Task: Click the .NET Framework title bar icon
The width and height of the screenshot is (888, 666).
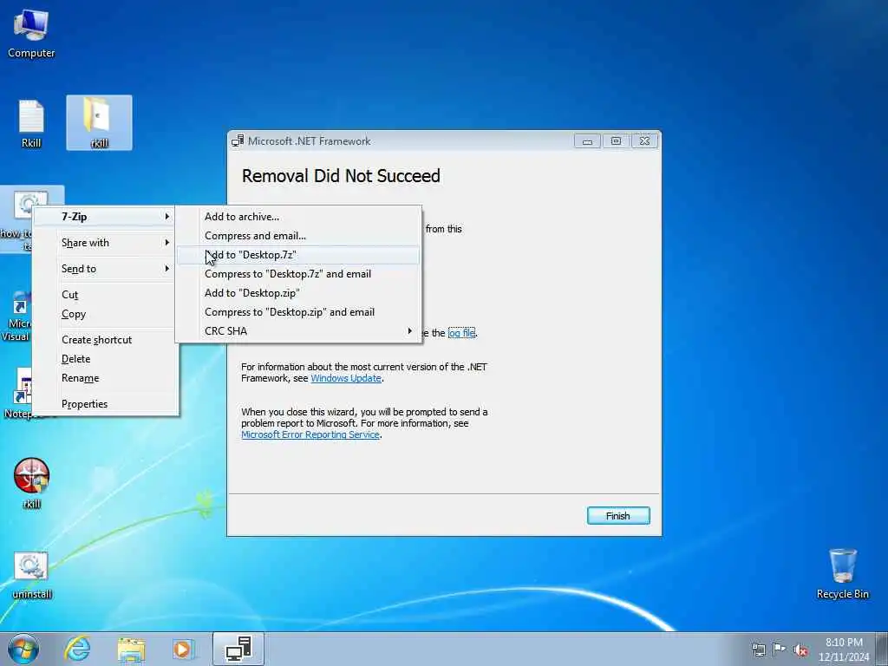Action: click(238, 141)
